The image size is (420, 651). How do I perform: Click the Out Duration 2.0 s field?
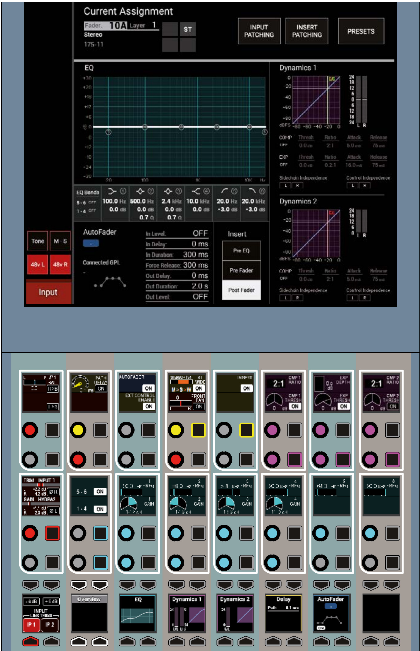pyautogui.click(x=177, y=286)
